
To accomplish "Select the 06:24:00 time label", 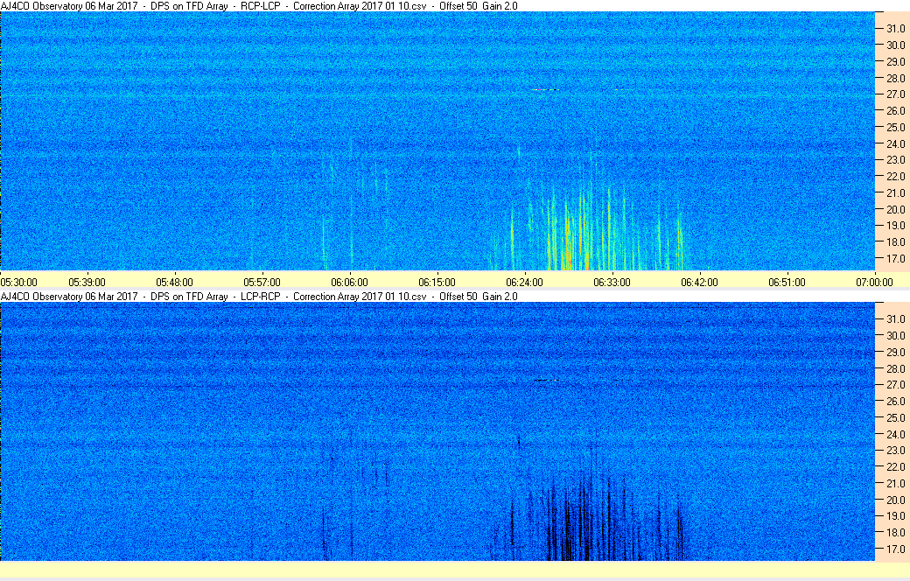I will point(525,282).
